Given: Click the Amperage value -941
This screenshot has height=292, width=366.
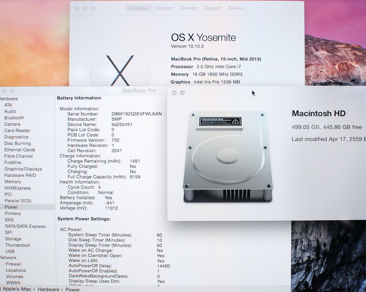Looking at the screenshot, I should pyautogui.click(x=109, y=203).
